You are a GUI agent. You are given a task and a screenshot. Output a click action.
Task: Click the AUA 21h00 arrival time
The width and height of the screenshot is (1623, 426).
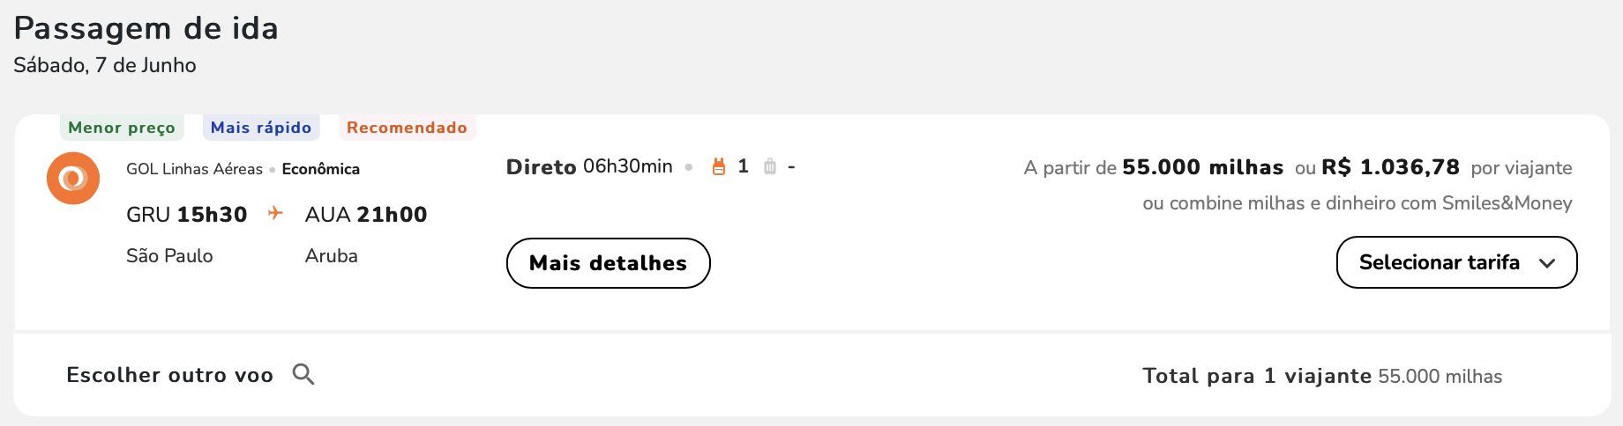click(366, 214)
